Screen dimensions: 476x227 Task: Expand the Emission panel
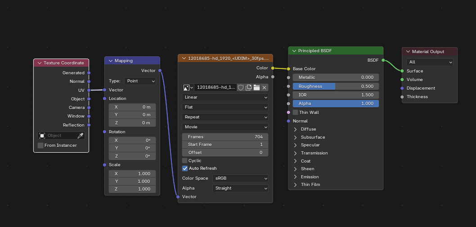point(295,177)
